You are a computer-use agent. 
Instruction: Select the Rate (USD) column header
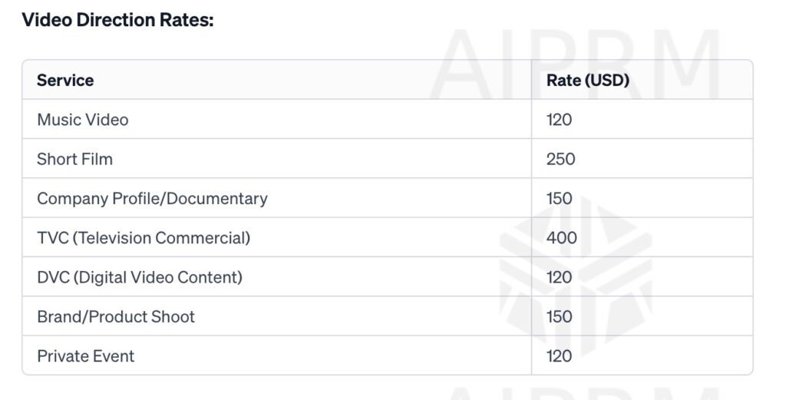(x=587, y=81)
